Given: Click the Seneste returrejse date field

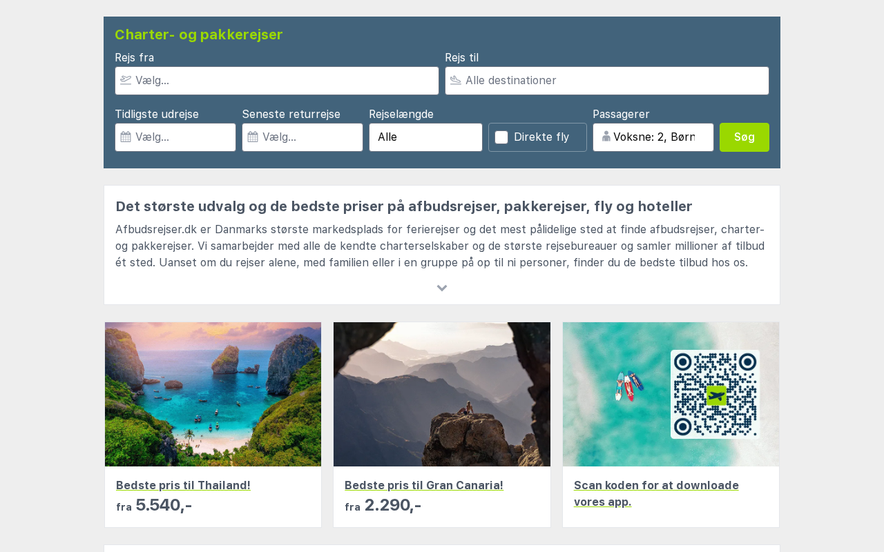Looking at the screenshot, I should point(302,137).
